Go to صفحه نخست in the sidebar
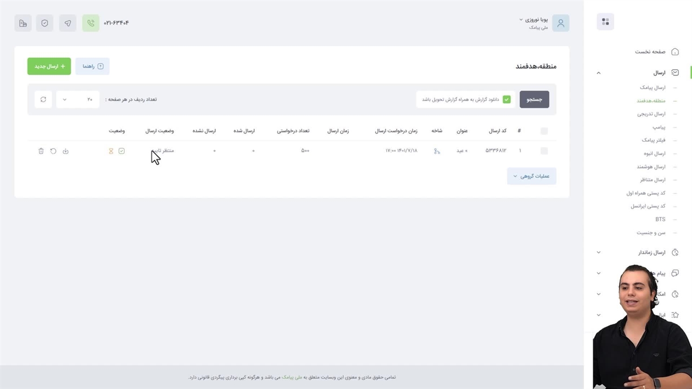Viewport: 692px width, 389px height. (x=650, y=52)
